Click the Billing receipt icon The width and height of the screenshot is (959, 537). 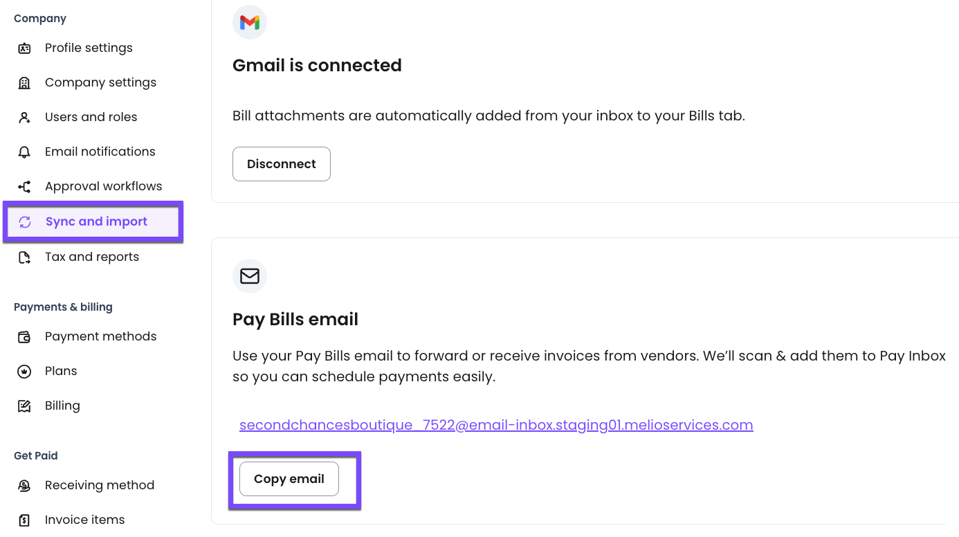[x=24, y=406]
